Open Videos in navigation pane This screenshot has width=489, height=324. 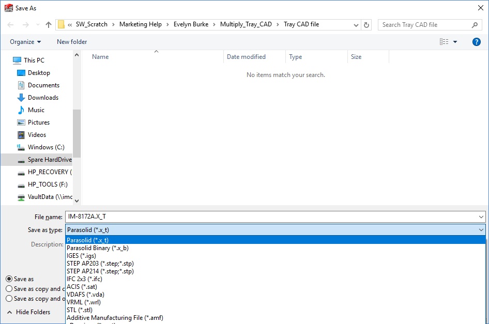[37, 135]
